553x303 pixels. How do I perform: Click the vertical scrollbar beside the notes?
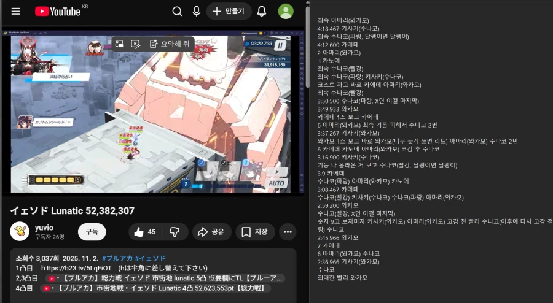click(308, 46)
